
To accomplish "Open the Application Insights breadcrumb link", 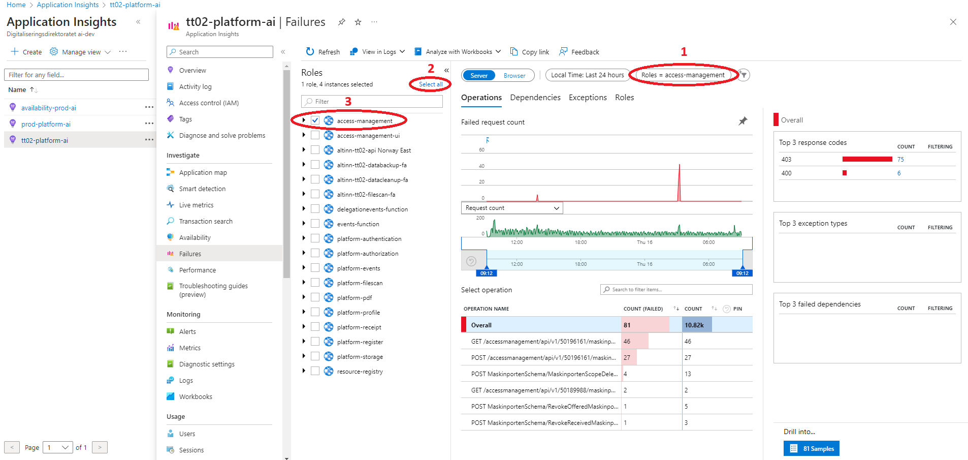I will coord(68,5).
